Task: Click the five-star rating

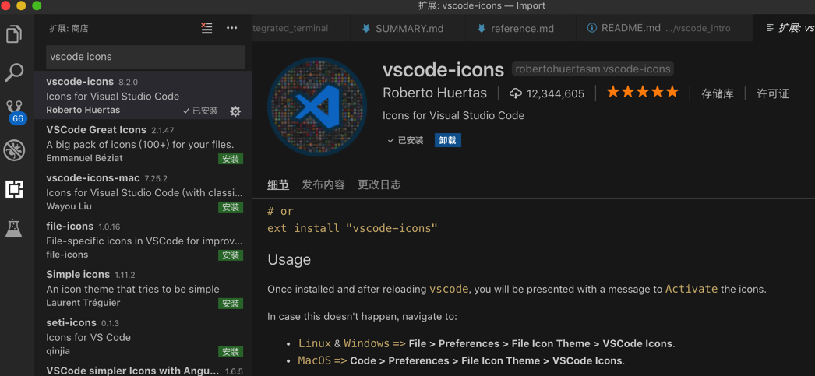Action: coord(643,93)
